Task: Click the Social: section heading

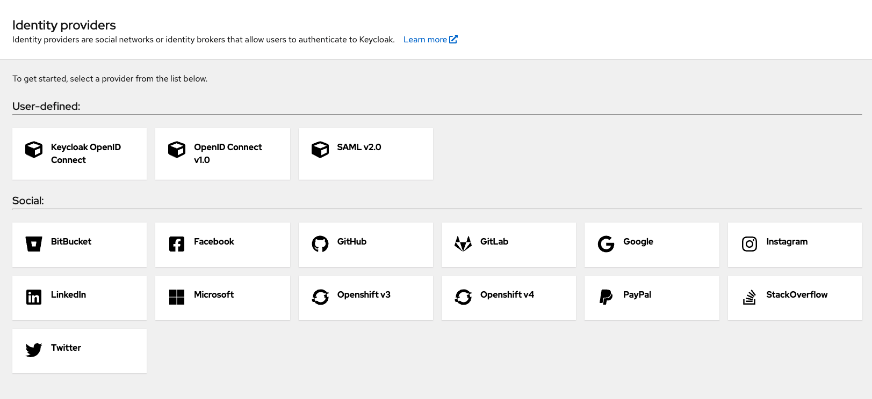Action: (28, 201)
